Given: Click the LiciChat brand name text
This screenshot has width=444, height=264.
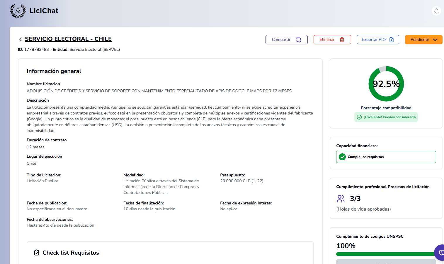Looking at the screenshot, I should 44,11.
